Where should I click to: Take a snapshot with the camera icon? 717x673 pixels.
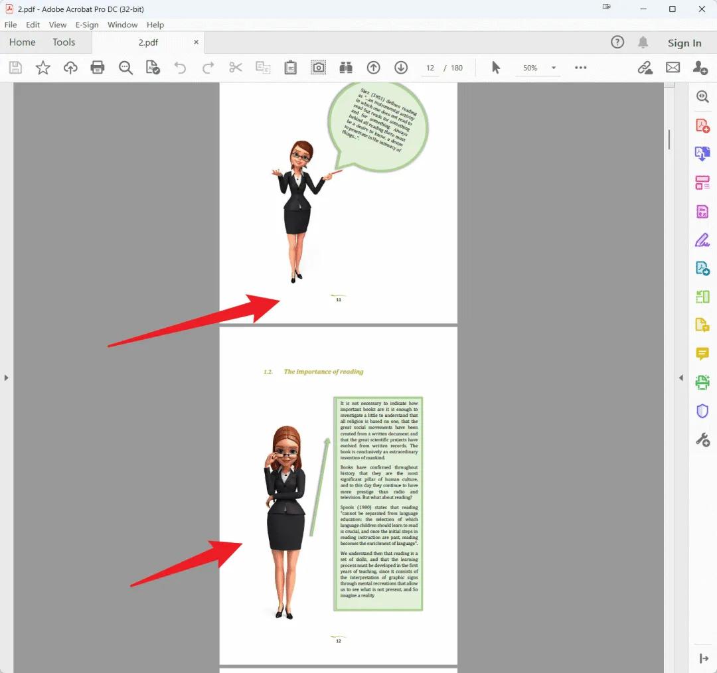coord(318,68)
